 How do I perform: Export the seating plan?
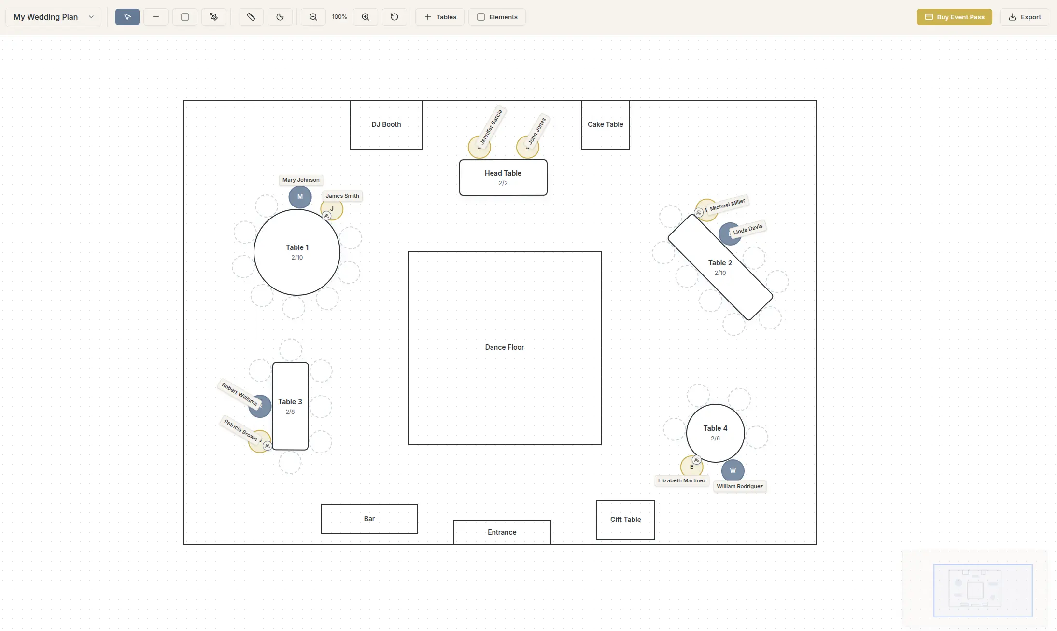point(1025,17)
